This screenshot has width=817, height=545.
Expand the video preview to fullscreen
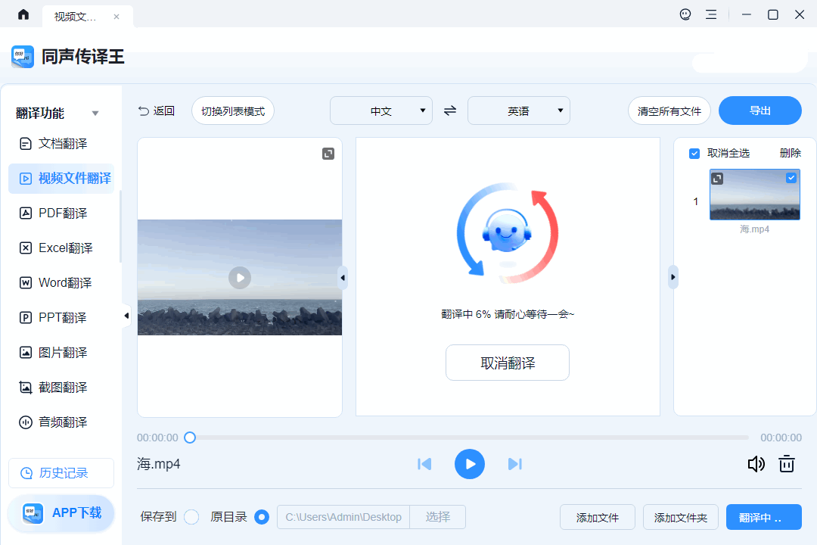tap(328, 154)
